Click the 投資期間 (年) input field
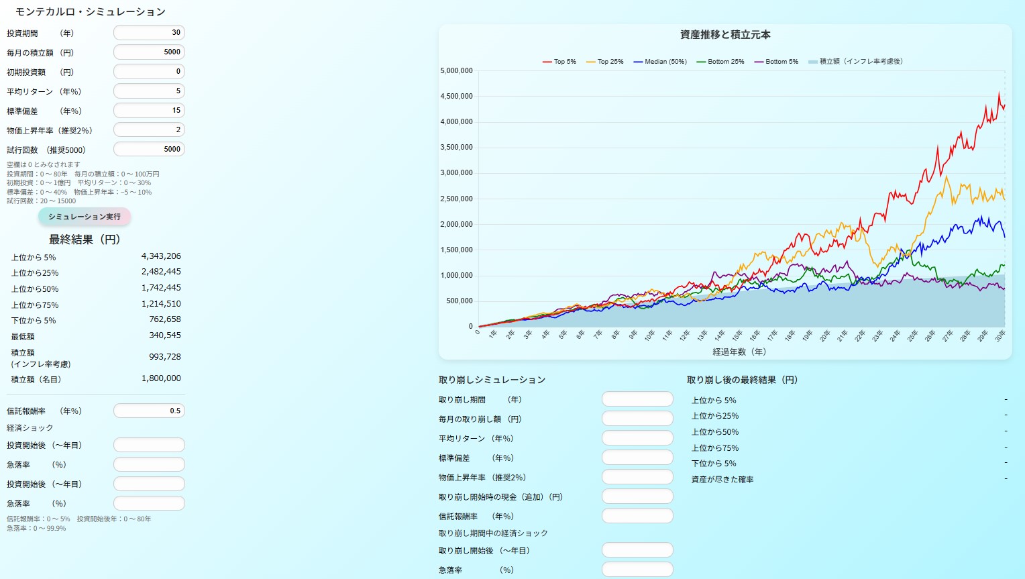 tap(149, 33)
